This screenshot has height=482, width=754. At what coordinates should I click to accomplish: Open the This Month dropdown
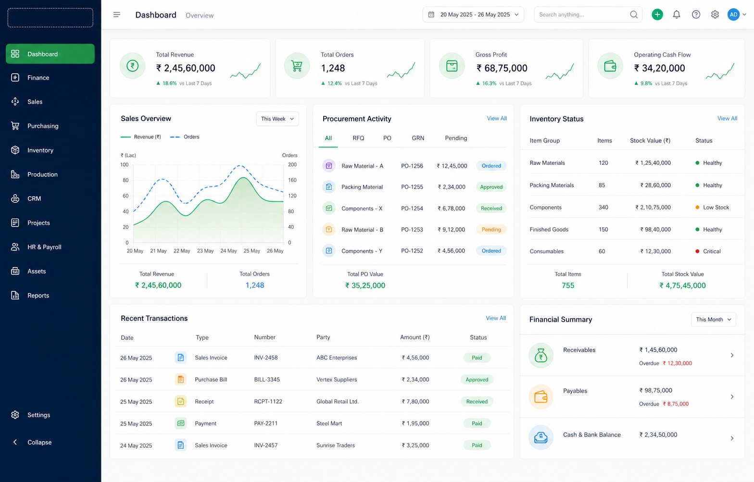pyautogui.click(x=714, y=320)
